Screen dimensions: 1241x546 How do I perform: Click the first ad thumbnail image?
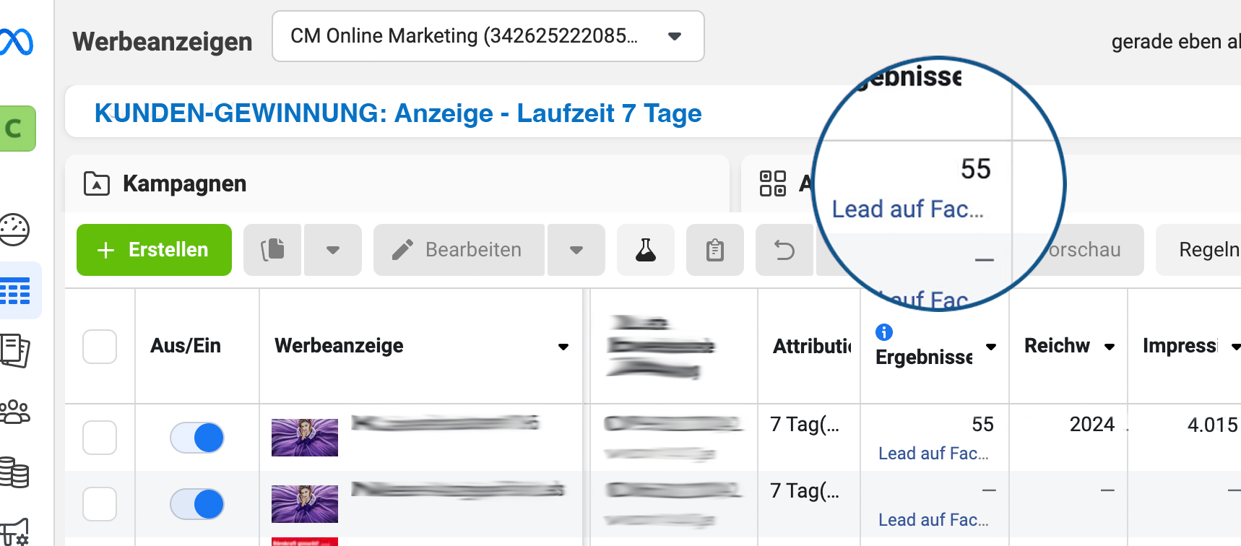[x=305, y=438]
